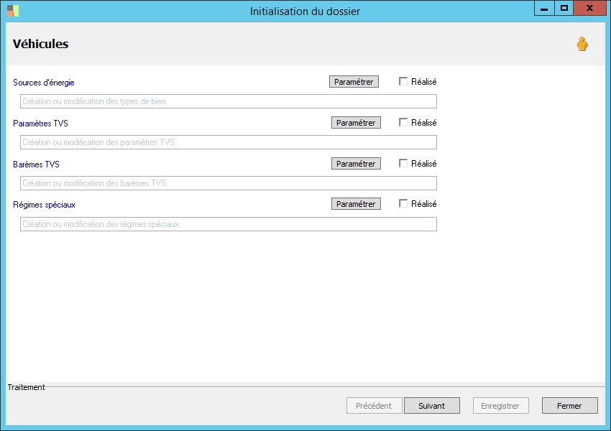The width and height of the screenshot is (611, 431).
Task: Click the orange user figure icon
Action: click(x=582, y=44)
